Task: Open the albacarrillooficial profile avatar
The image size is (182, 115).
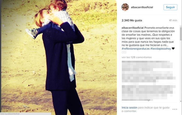Action: coord(125,7)
